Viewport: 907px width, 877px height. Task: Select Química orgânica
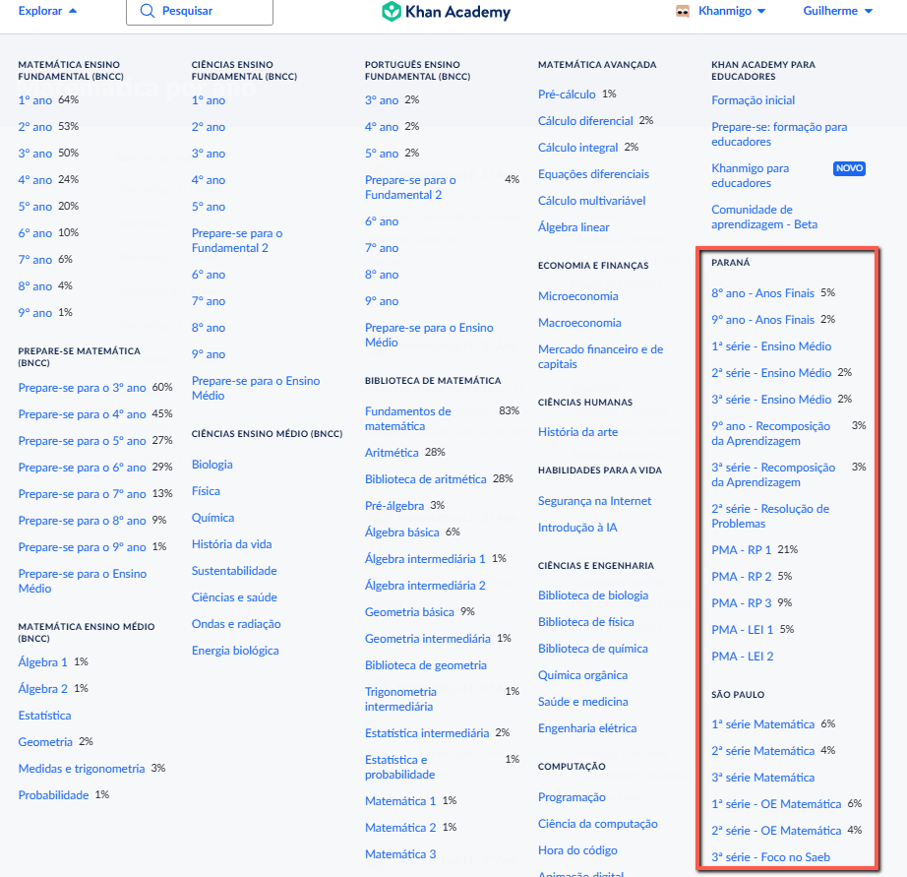point(582,675)
